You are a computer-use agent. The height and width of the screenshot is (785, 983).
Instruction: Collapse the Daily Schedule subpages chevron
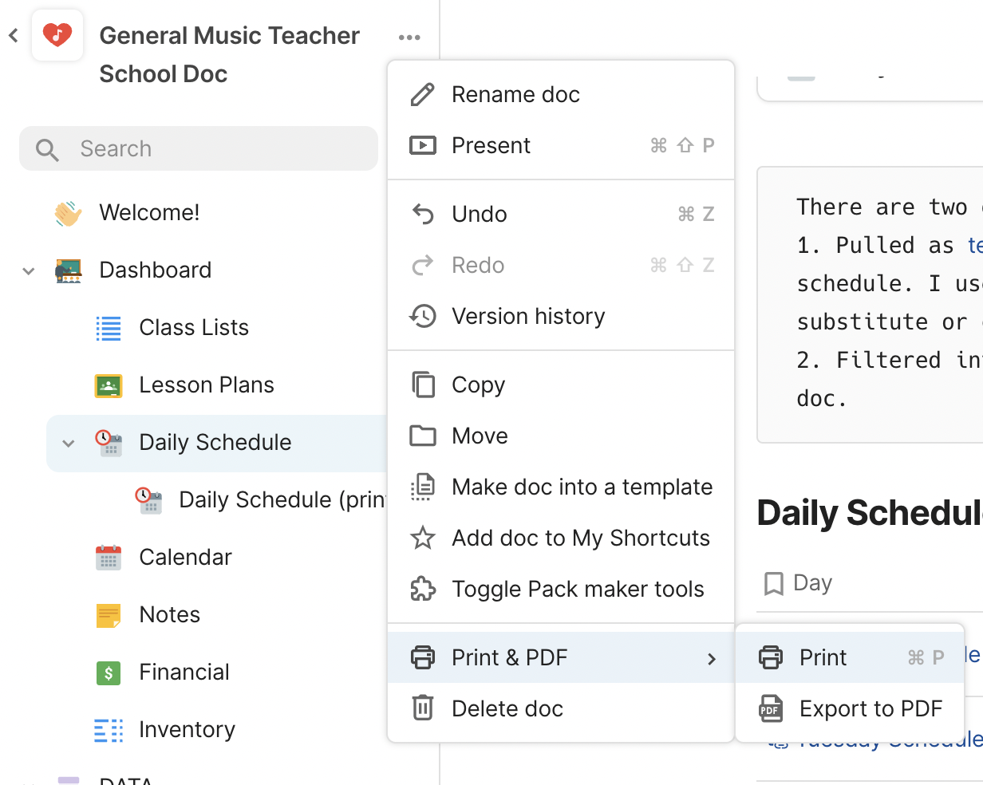tap(69, 443)
